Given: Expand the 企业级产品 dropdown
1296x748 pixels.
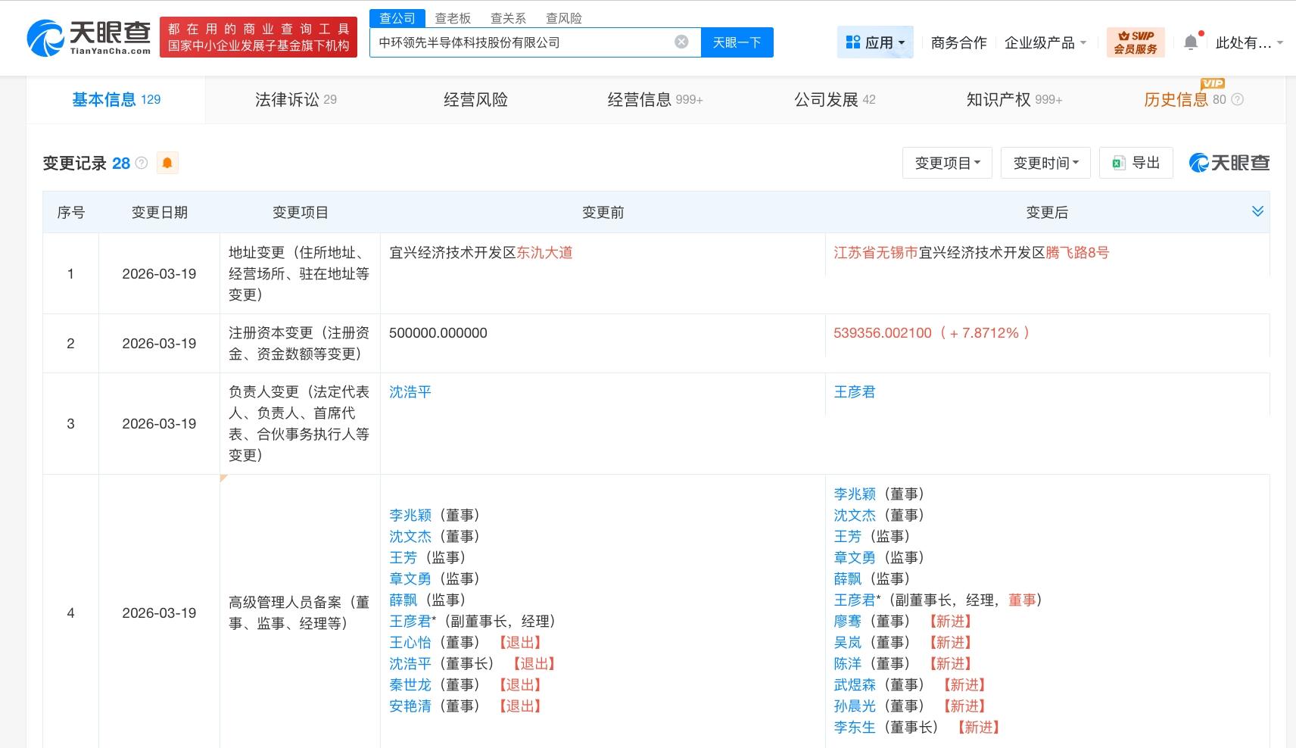Looking at the screenshot, I should pyautogui.click(x=1045, y=42).
